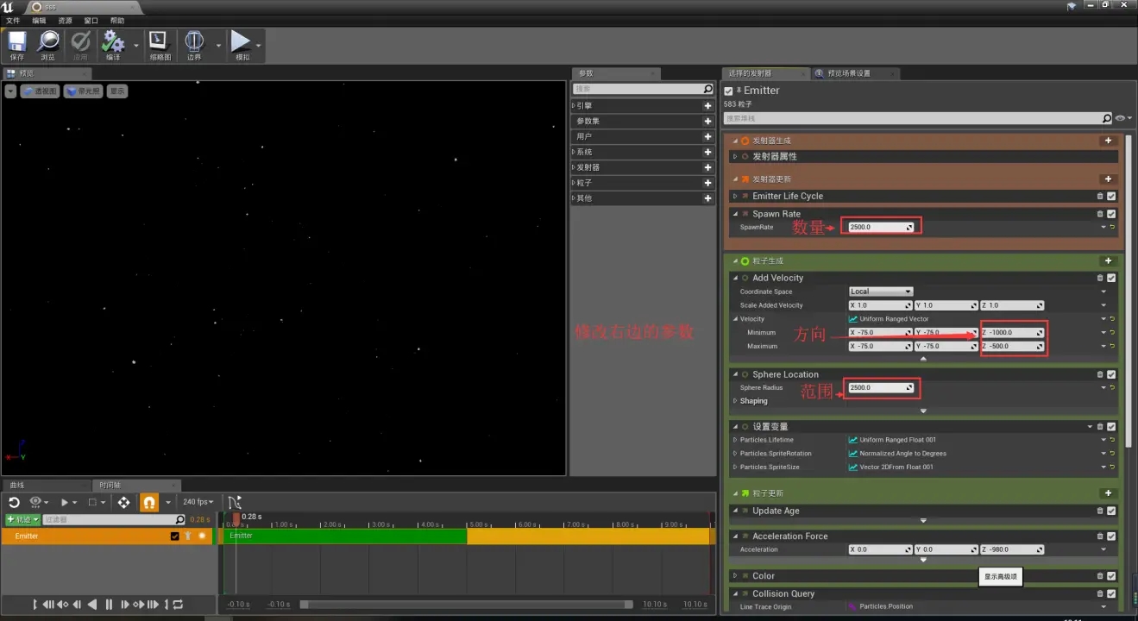
Task: Disable the Spawn Rate module checkbox
Action: click(x=1111, y=214)
